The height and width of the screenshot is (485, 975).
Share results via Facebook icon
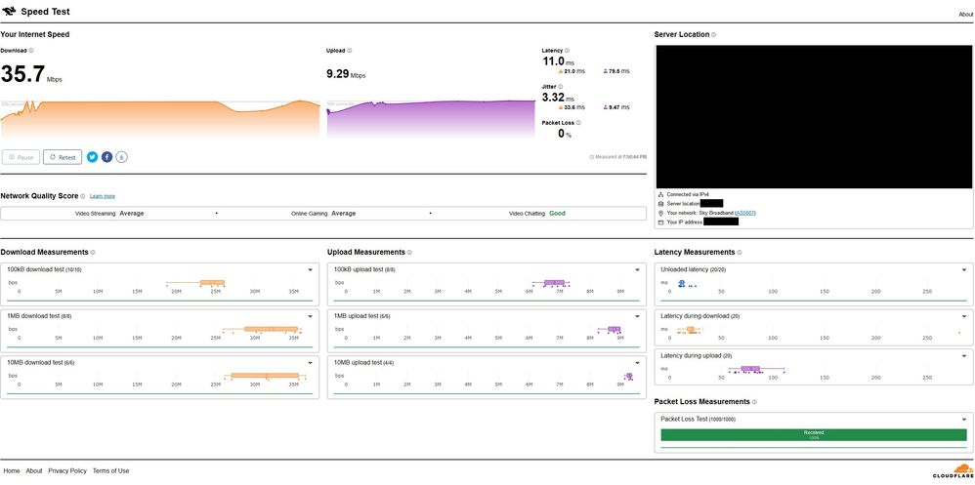(x=107, y=156)
